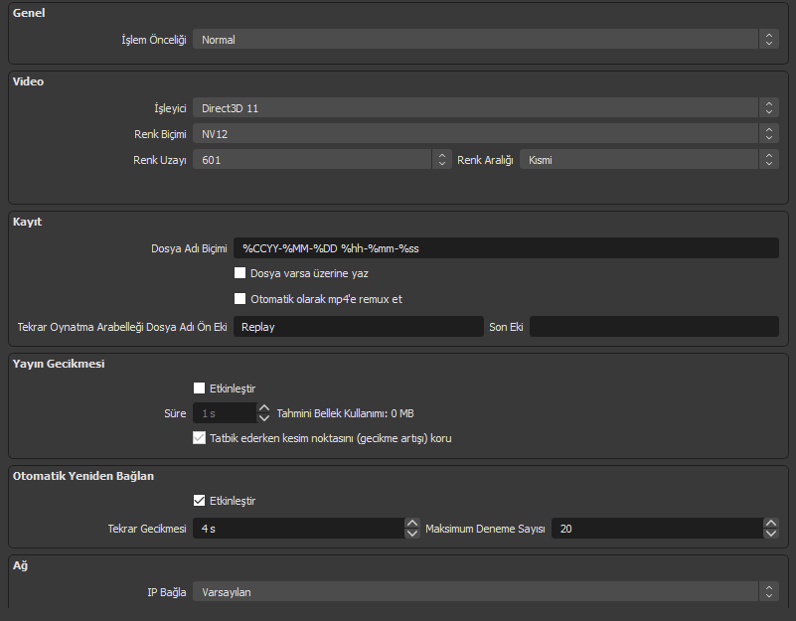Toggle Tatbik ederken kesim noktasını koru checkbox
Screen dimensions: 796x621
click(201, 437)
